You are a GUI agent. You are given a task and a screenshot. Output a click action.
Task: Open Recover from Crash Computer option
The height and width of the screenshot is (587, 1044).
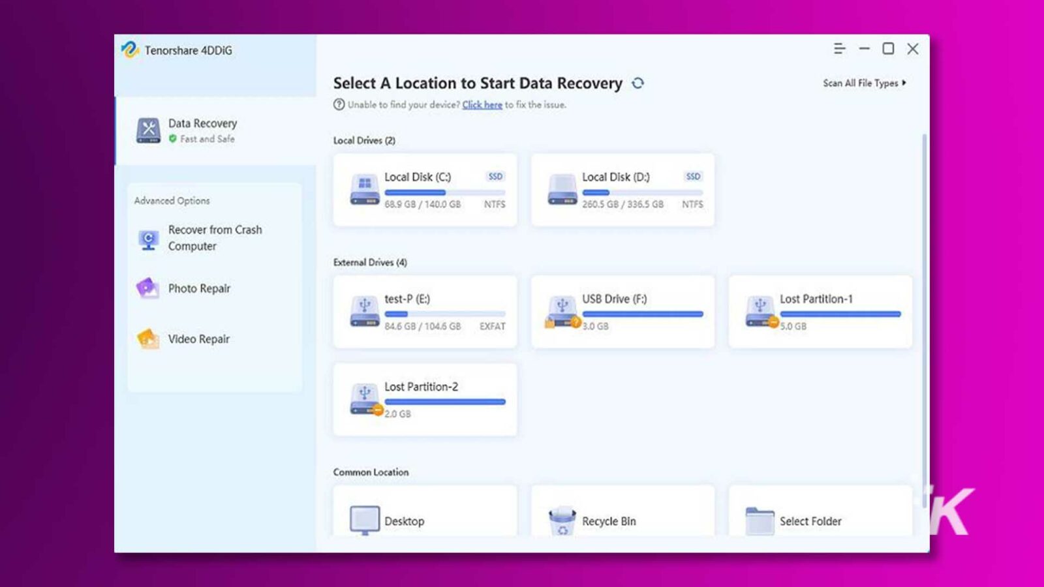click(x=215, y=238)
